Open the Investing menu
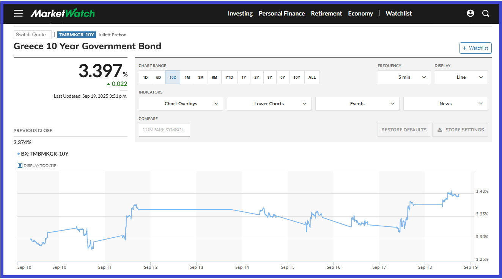502x279 pixels. tap(240, 13)
